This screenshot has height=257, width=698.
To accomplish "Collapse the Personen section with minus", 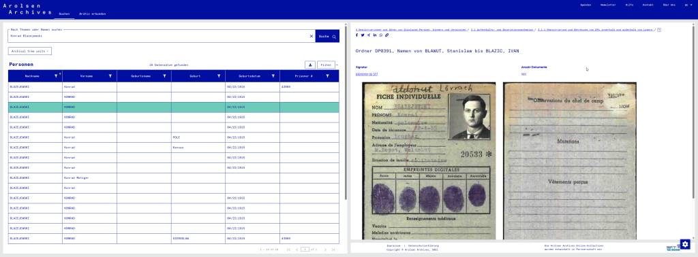I will pos(337,65).
